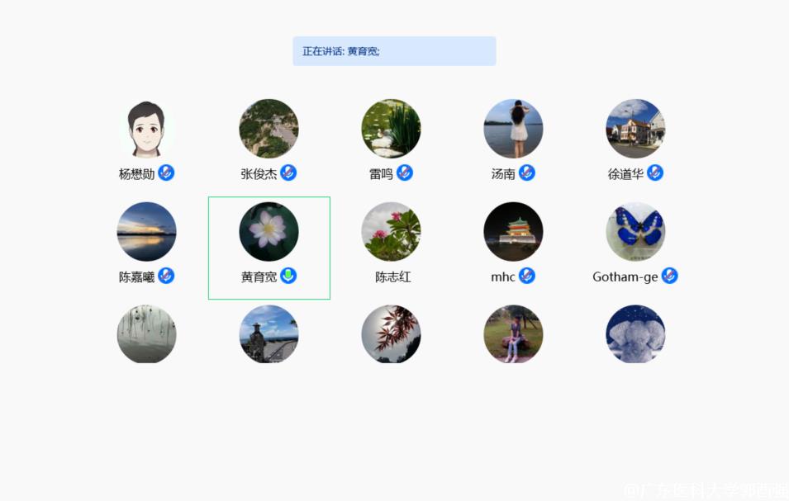Click the green active microphone icon of 黄育宽
This screenshot has height=501, width=789.
tap(288, 276)
